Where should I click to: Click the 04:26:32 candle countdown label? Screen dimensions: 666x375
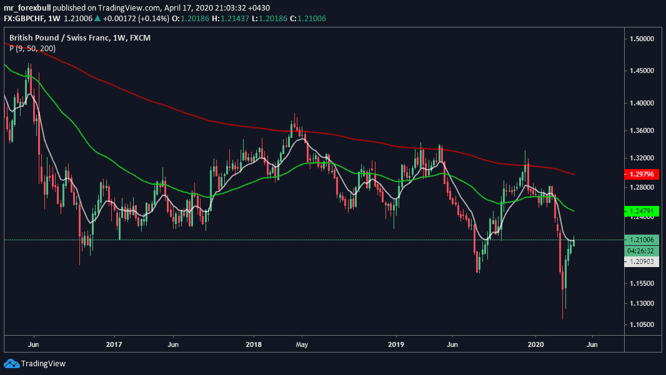pos(641,251)
